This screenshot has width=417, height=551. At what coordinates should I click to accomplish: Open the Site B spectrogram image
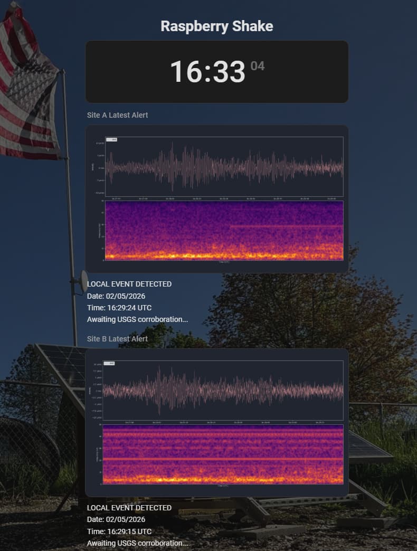(x=223, y=454)
